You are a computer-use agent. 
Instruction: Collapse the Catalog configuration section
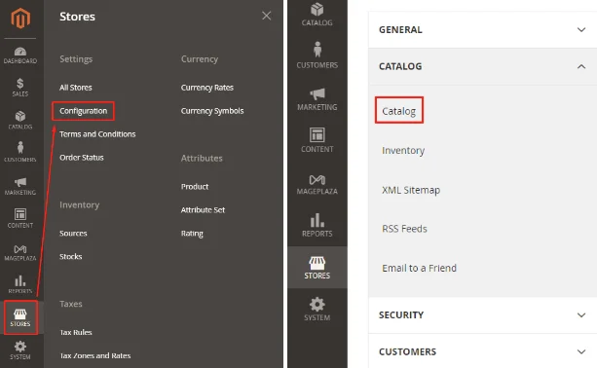[482, 66]
